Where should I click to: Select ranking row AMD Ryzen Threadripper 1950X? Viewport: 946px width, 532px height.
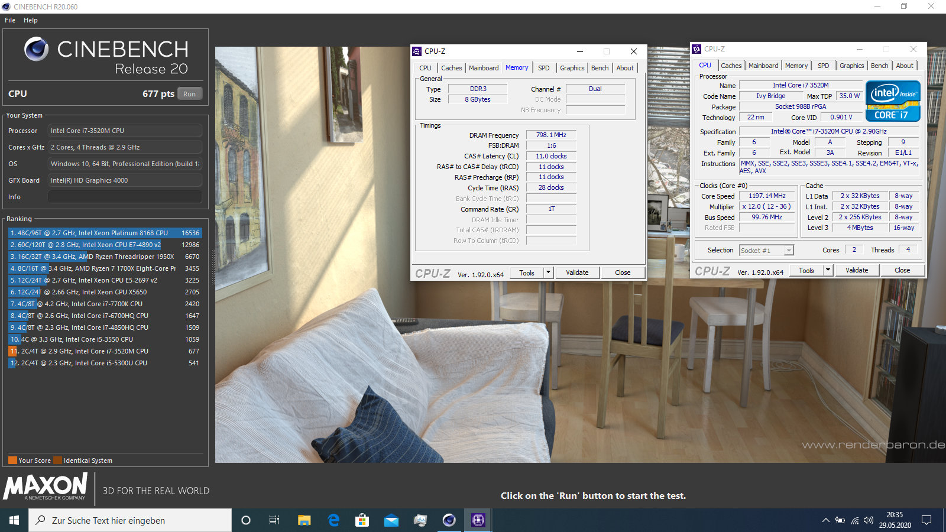(x=105, y=257)
